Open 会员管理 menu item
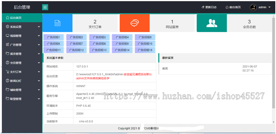276x134 pixels. [x=22, y=63]
